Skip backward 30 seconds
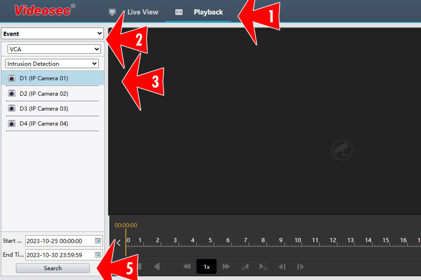The image size is (421, 280). [244, 266]
